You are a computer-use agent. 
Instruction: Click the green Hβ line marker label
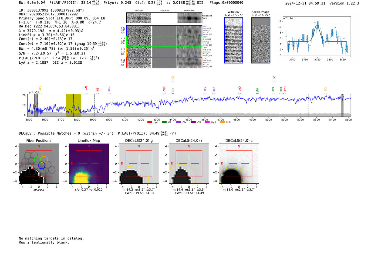(257, 90)
